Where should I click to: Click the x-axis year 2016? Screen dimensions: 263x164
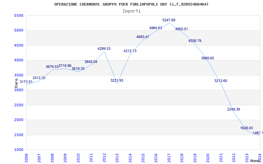[156, 158]
